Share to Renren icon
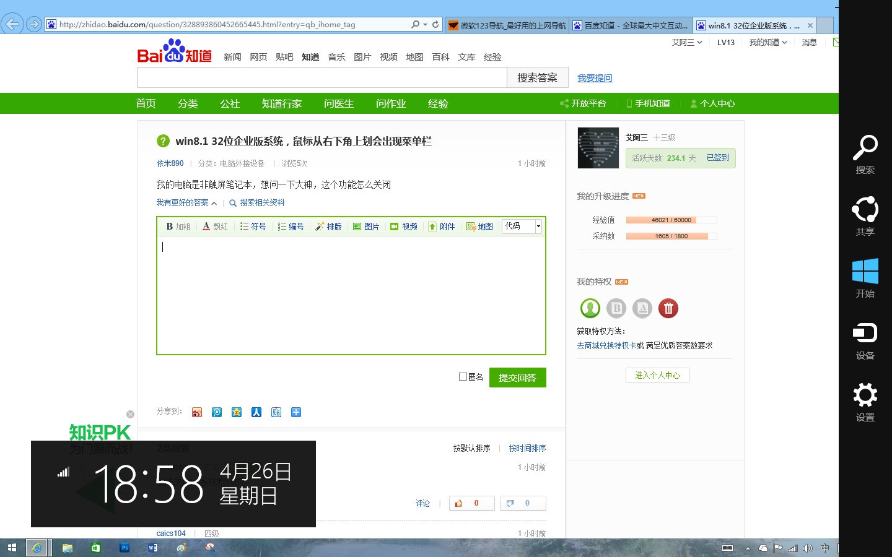 (x=256, y=412)
